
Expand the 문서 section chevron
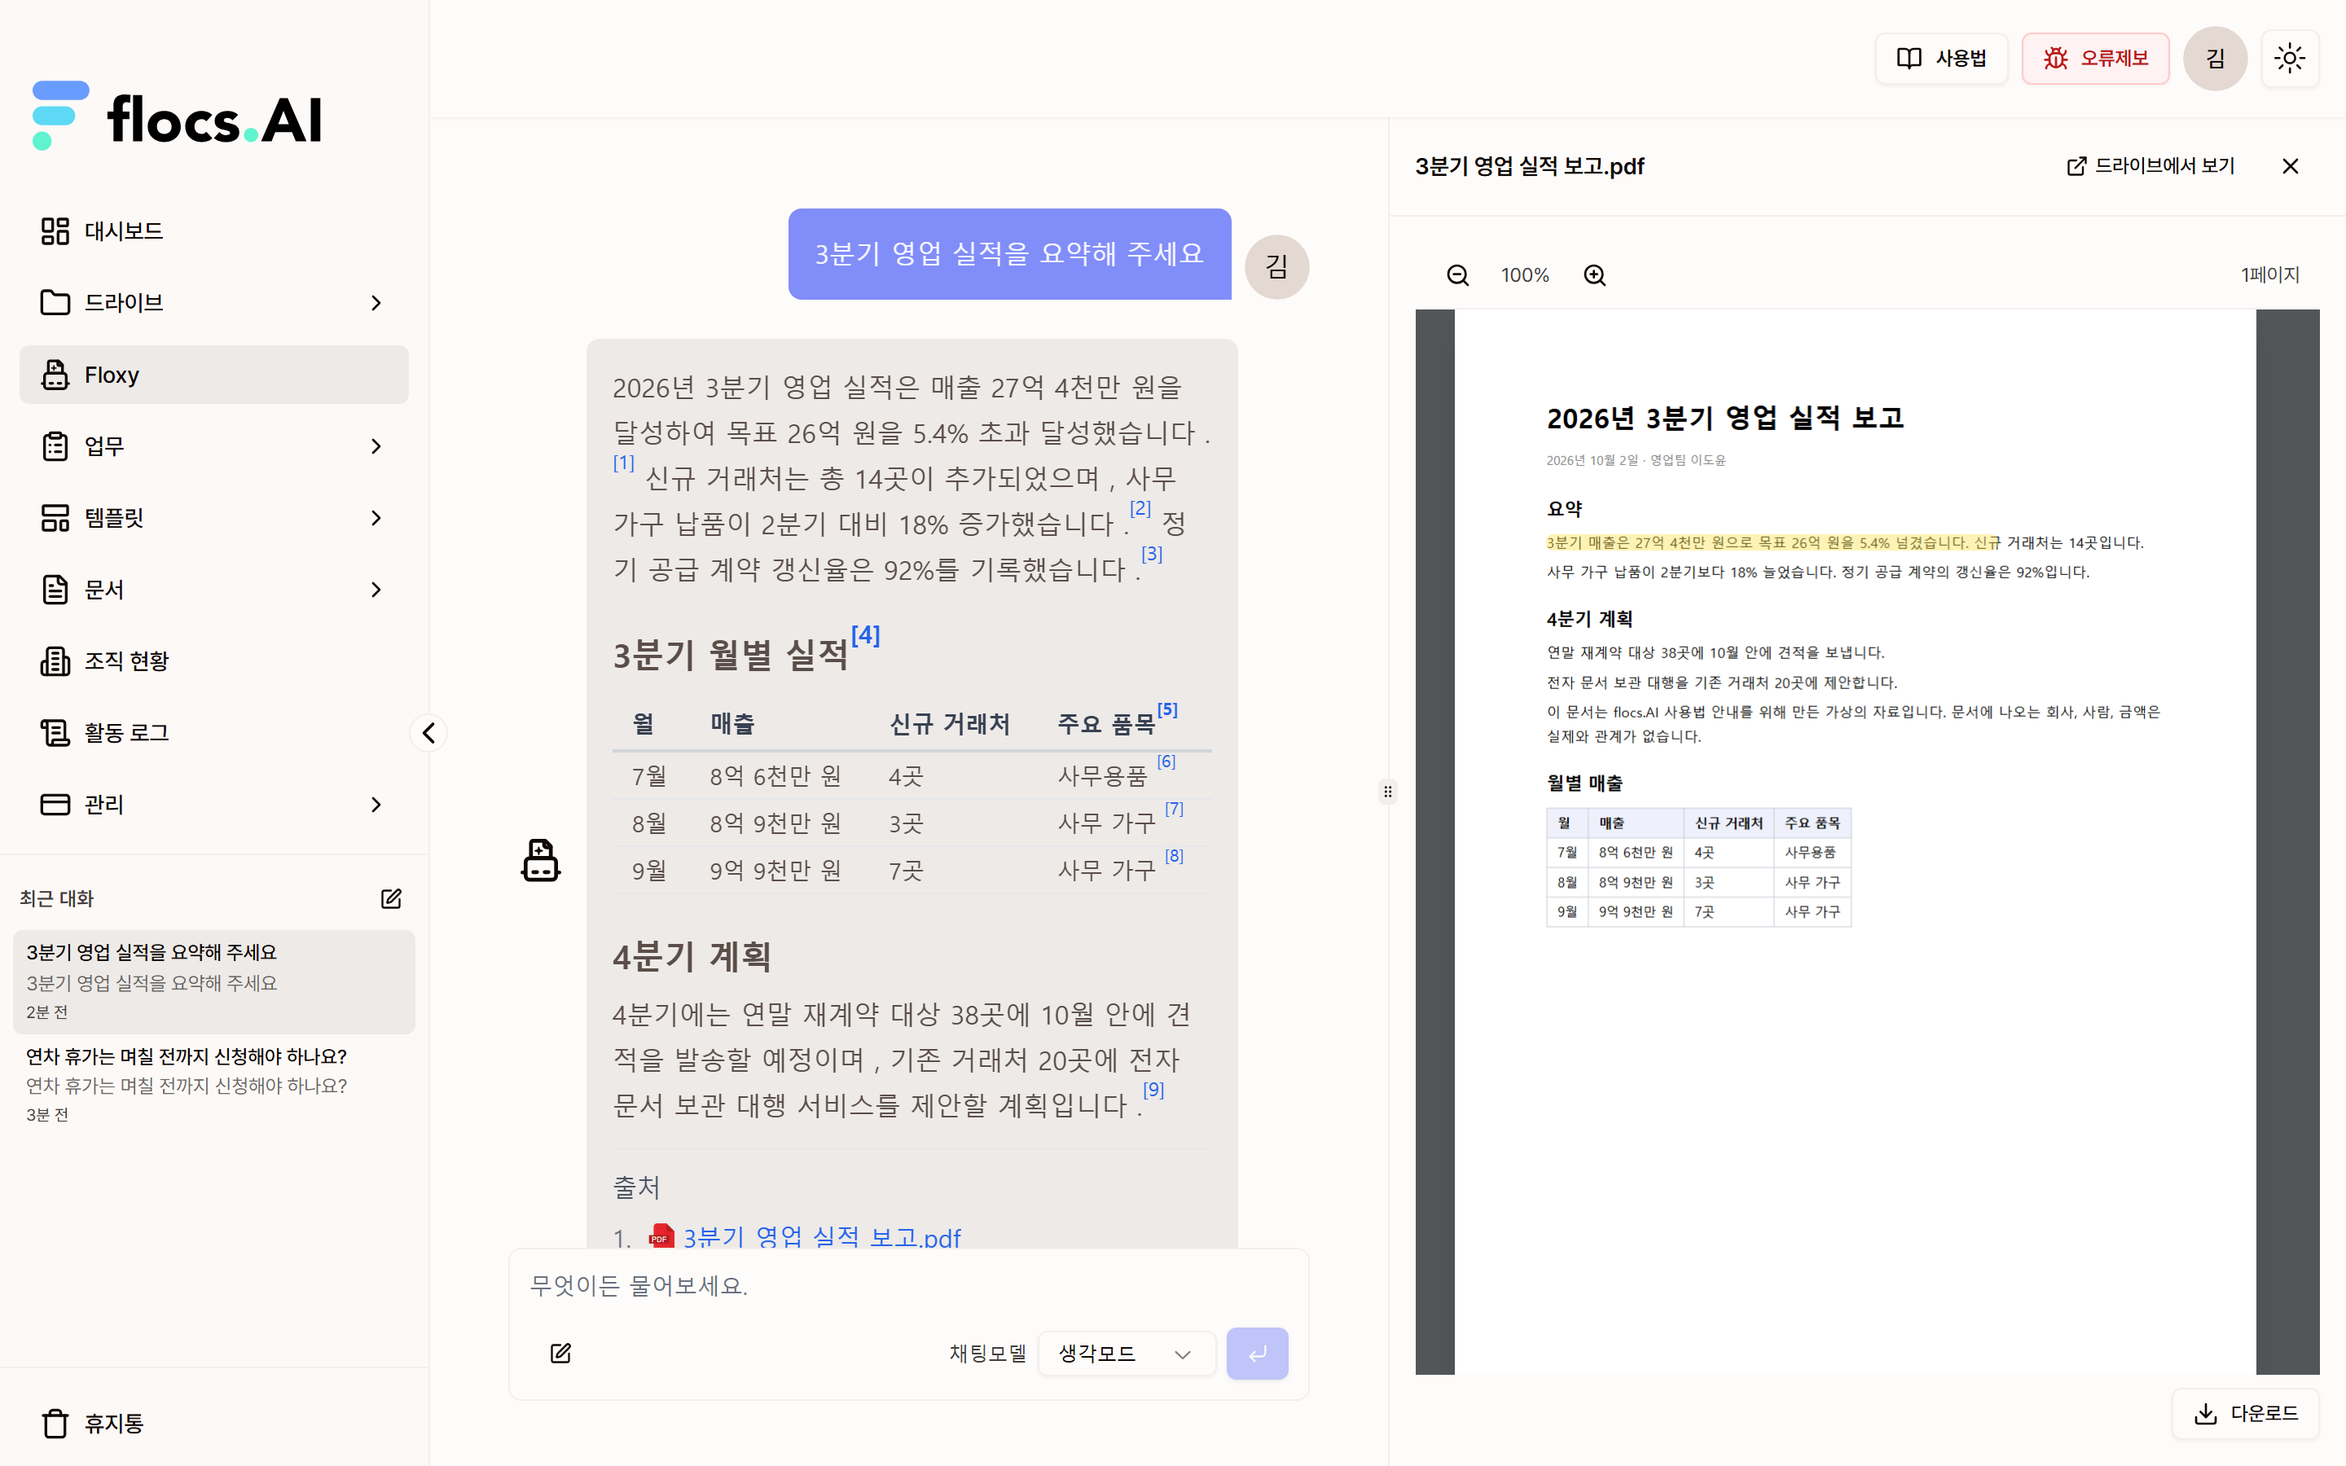376,590
